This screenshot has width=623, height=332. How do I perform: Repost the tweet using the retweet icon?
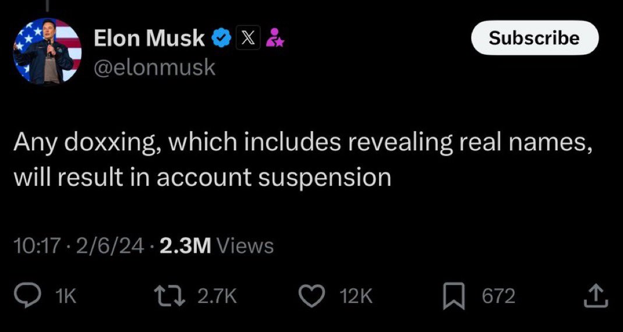tap(173, 297)
